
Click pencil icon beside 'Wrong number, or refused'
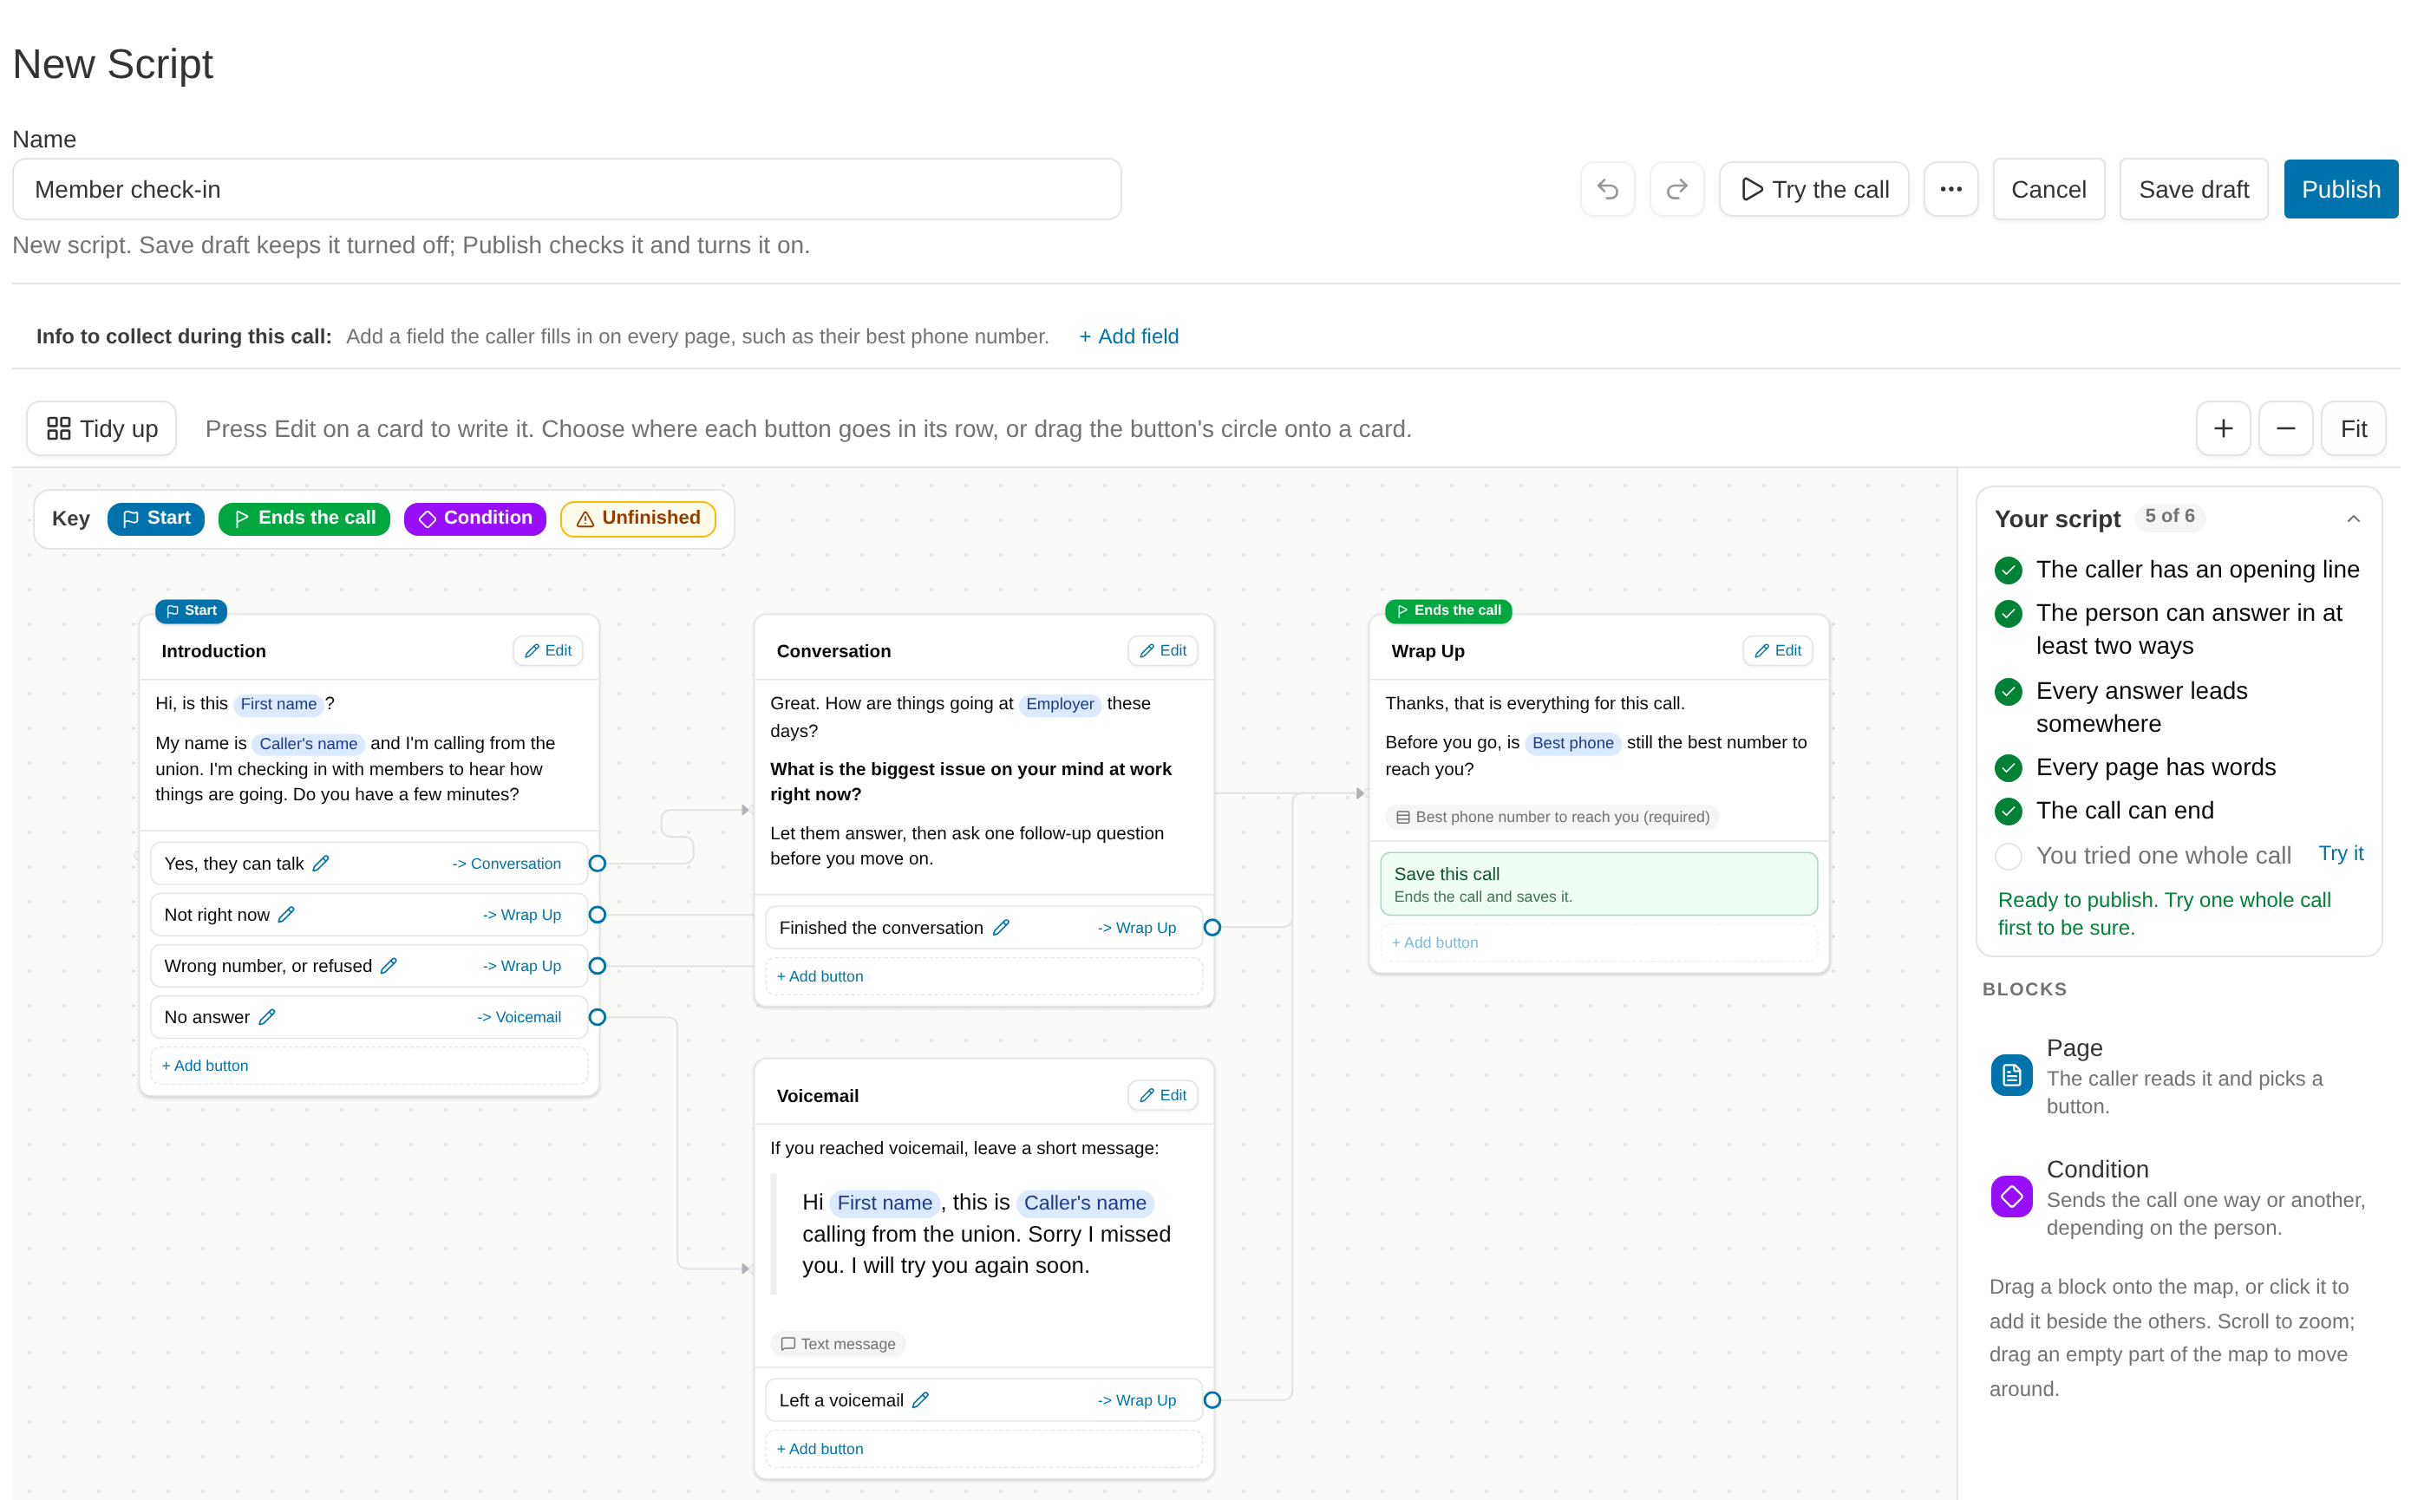pos(389,965)
